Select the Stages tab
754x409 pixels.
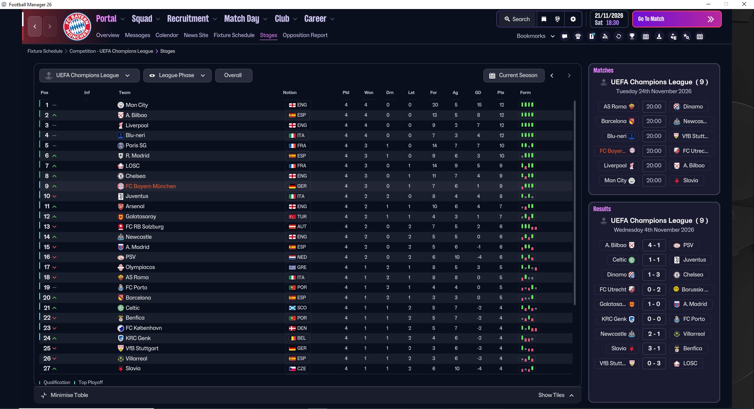(x=269, y=35)
